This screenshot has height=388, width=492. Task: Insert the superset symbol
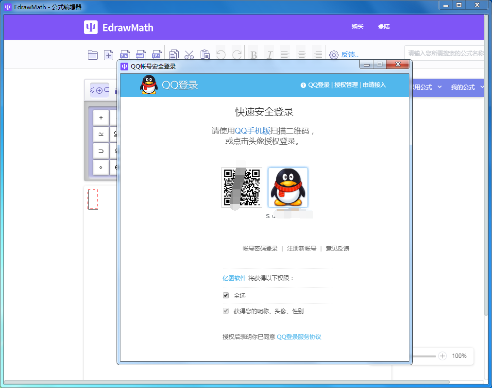(x=101, y=151)
